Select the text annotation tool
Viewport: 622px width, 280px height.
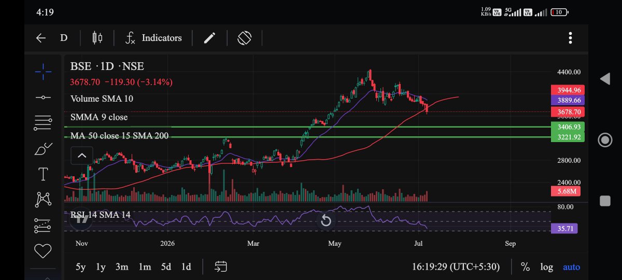click(x=43, y=174)
